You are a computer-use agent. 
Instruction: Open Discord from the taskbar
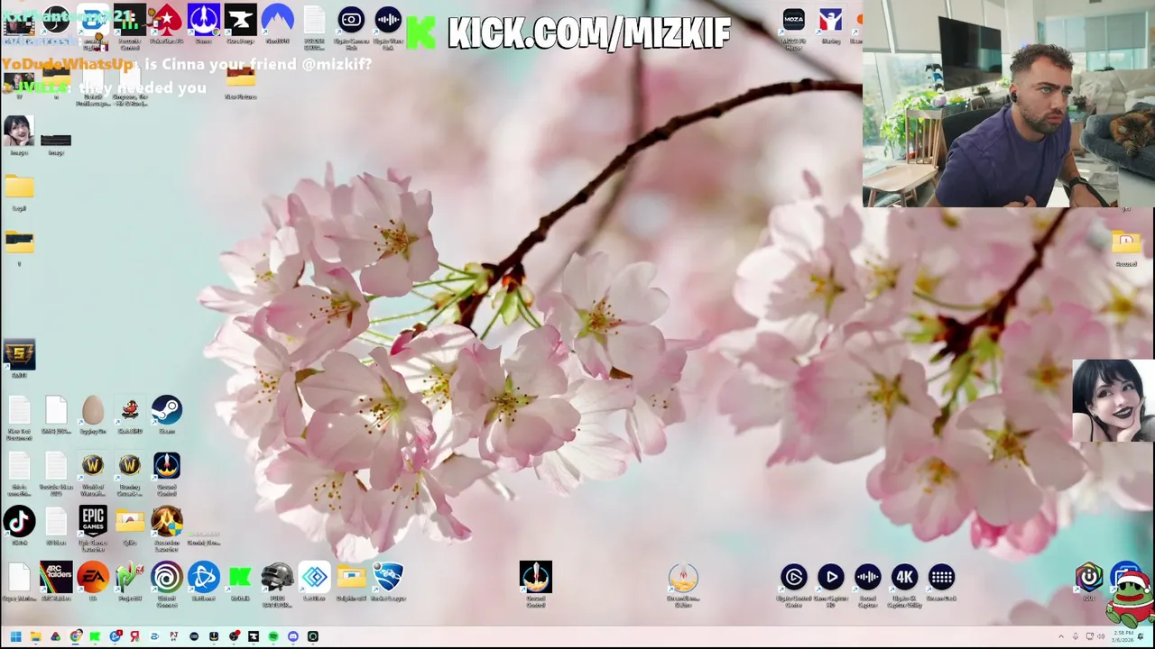click(293, 636)
